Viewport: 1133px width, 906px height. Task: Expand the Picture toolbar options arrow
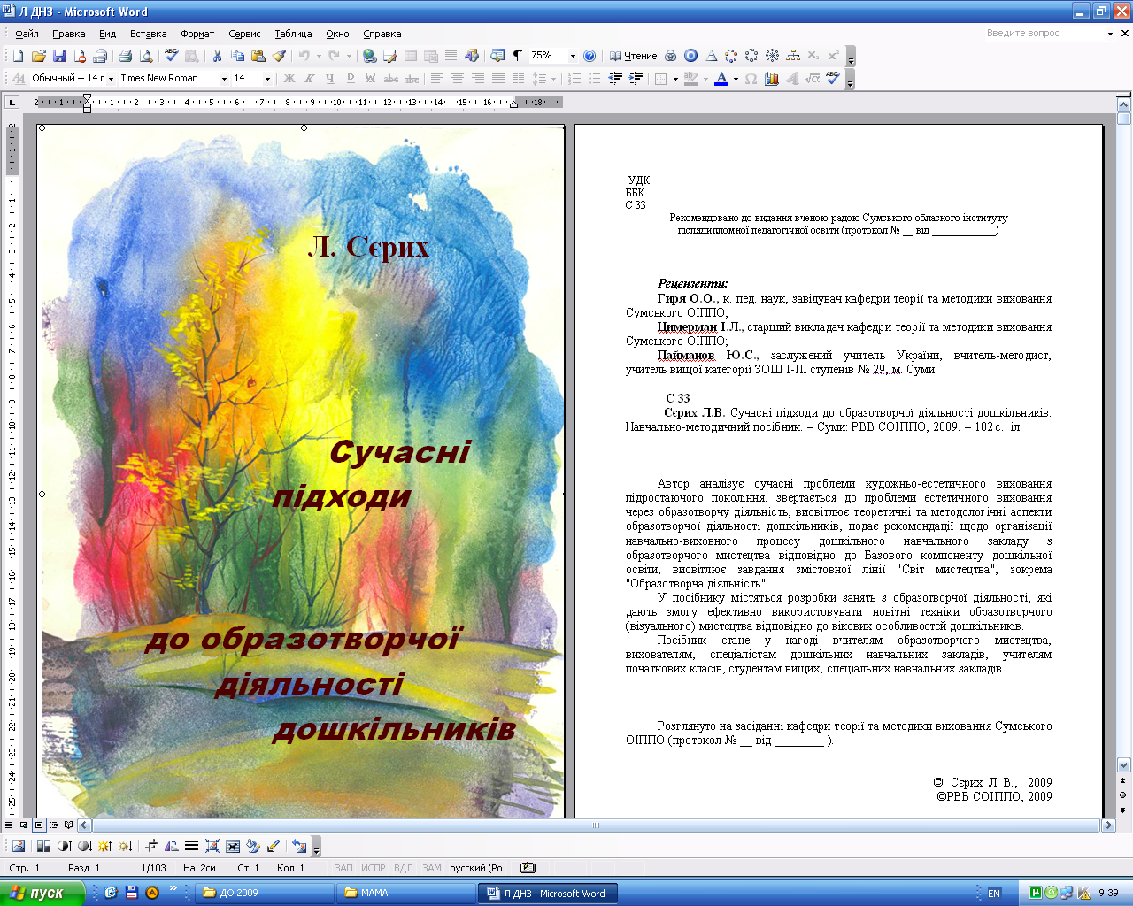pos(316,848)
